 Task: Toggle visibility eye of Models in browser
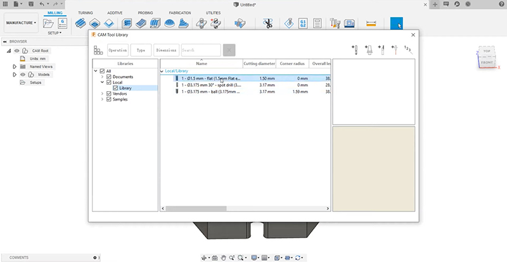22,74
